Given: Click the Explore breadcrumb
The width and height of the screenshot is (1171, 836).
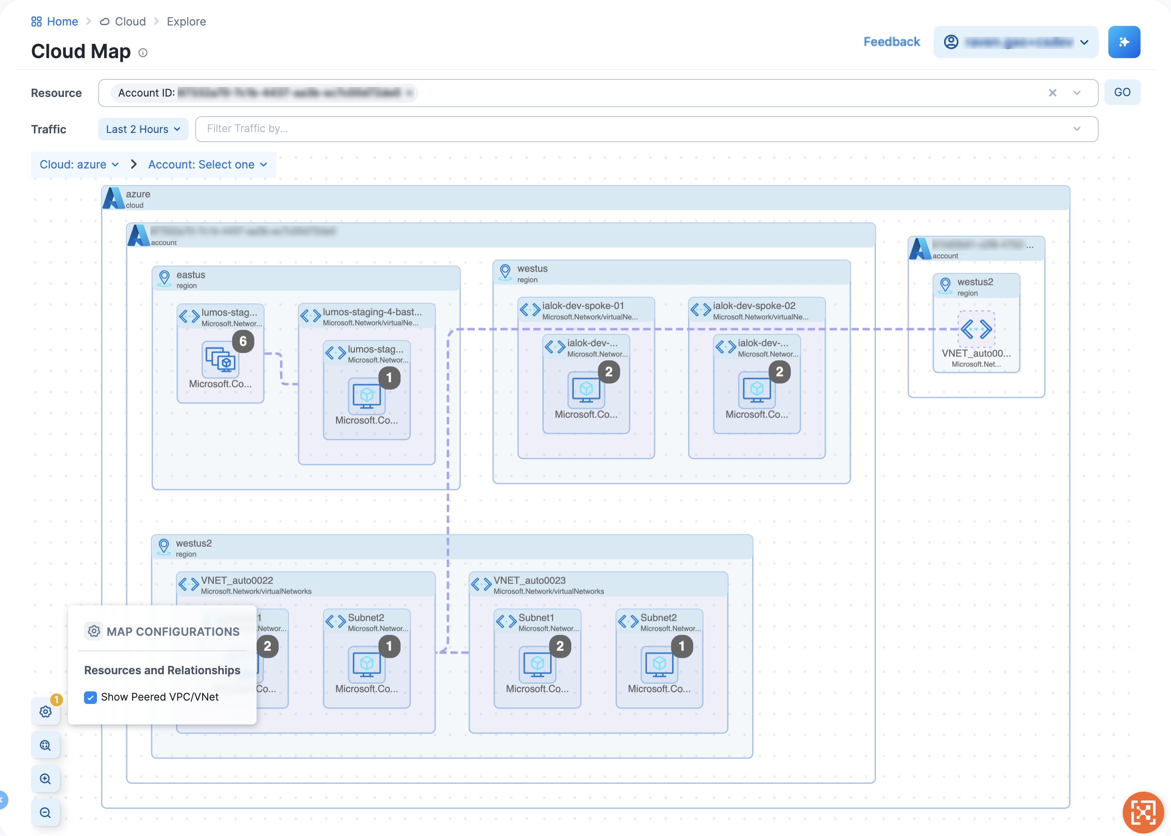Looking at the screenshot, I should tap(186, 22).
